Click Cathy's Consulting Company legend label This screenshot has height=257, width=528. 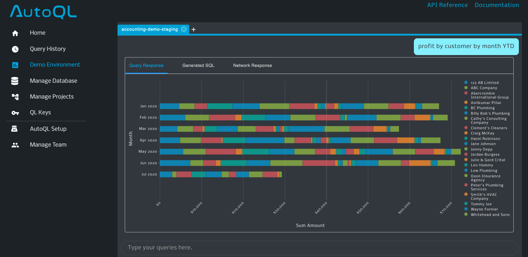(489, 121)
